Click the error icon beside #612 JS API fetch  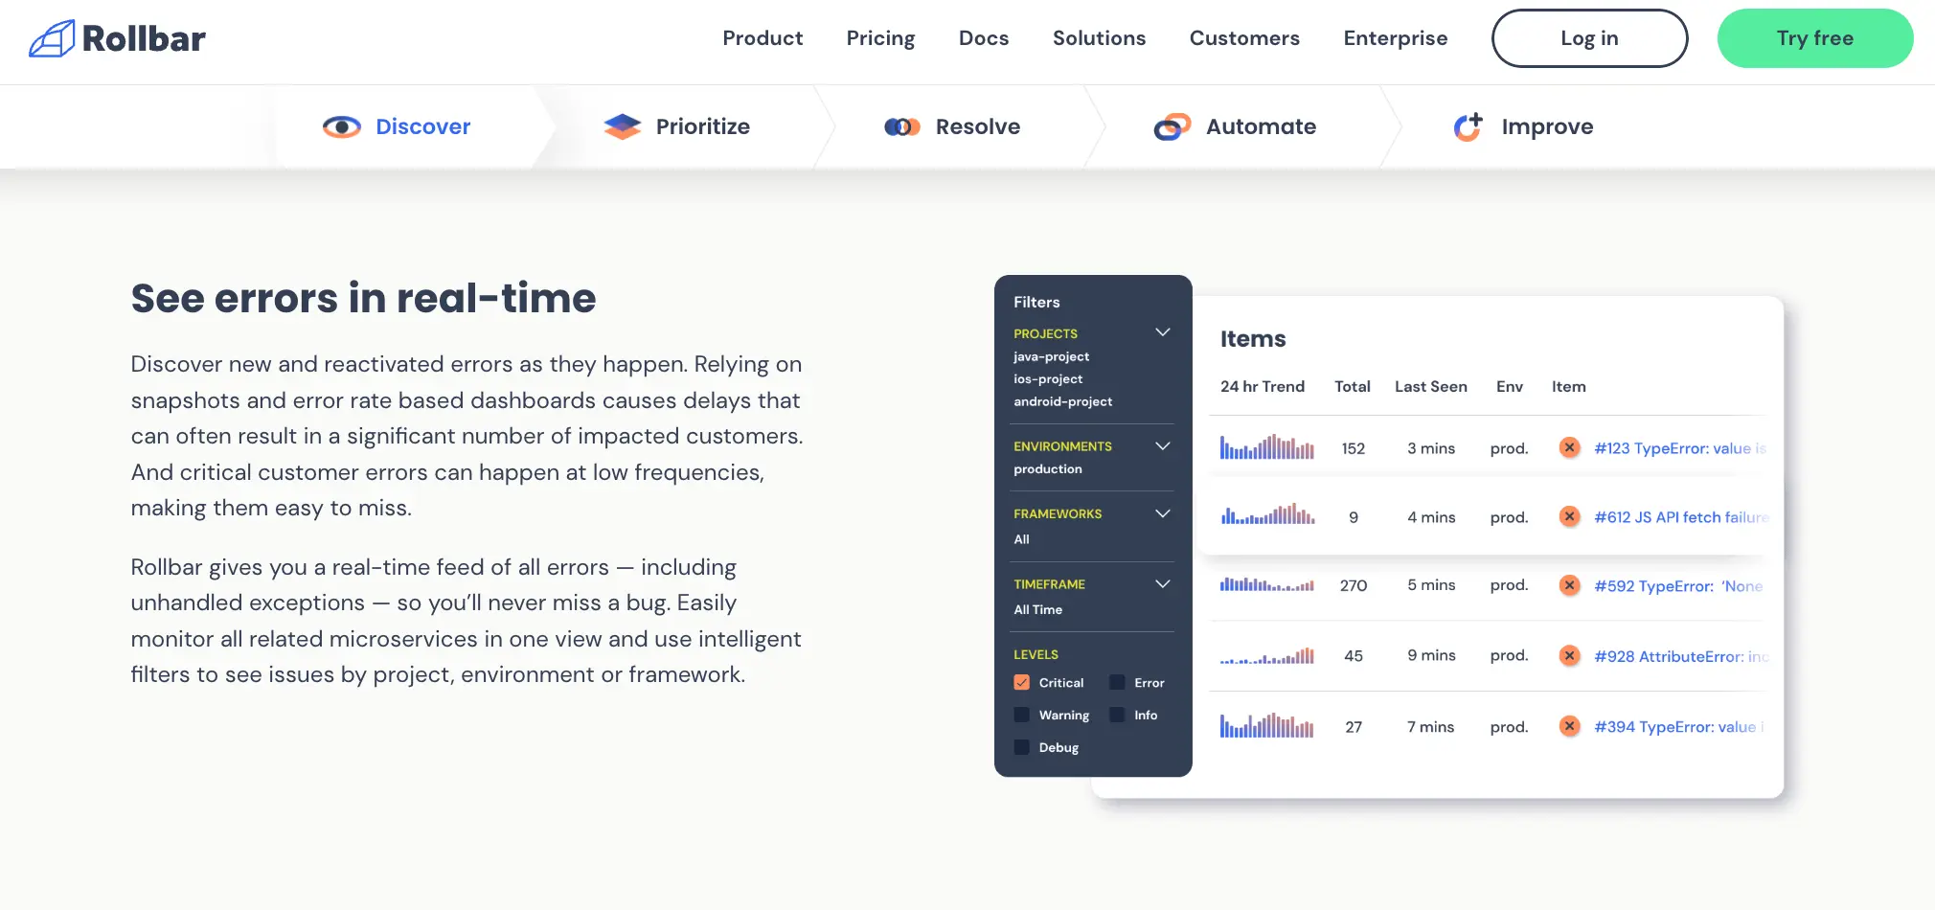(x=1569, y=516)
